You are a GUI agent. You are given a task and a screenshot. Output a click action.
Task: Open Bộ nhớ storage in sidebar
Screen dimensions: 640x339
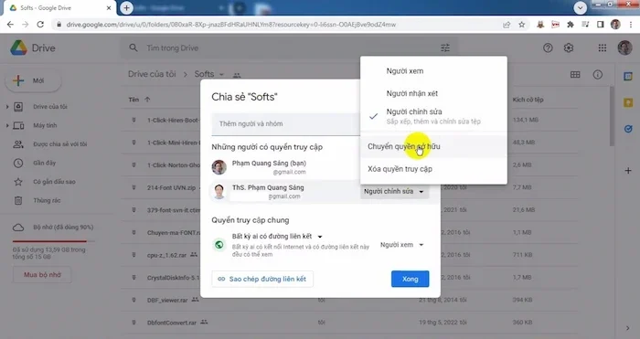point(63,228)
